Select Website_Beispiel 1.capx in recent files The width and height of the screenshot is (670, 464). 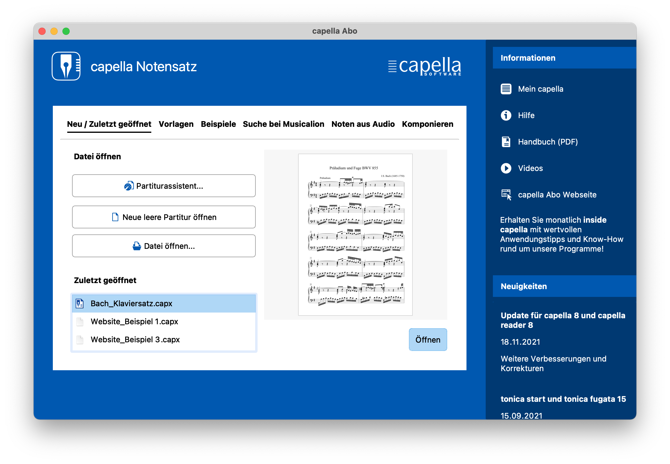164,322
